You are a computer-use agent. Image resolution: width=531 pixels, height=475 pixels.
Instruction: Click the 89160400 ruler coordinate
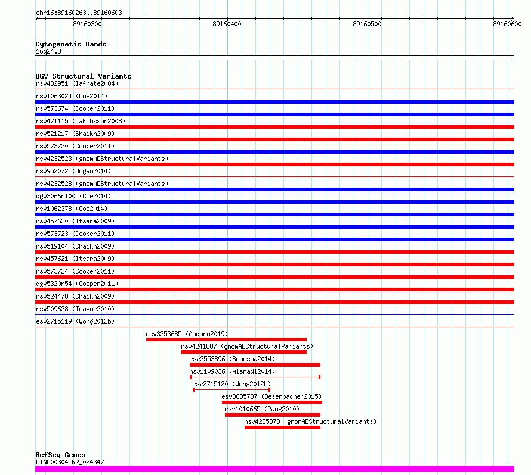[x=227, y=24]
